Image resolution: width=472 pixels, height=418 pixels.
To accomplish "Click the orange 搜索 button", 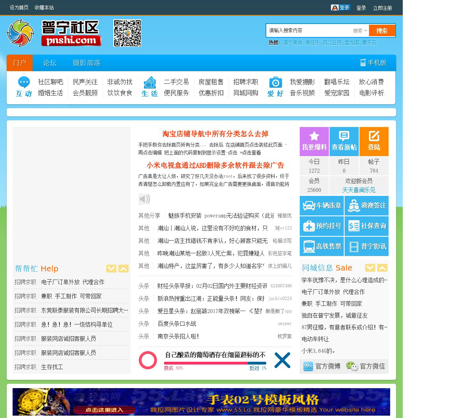I will pyautogui.click(x=382, y=31).
